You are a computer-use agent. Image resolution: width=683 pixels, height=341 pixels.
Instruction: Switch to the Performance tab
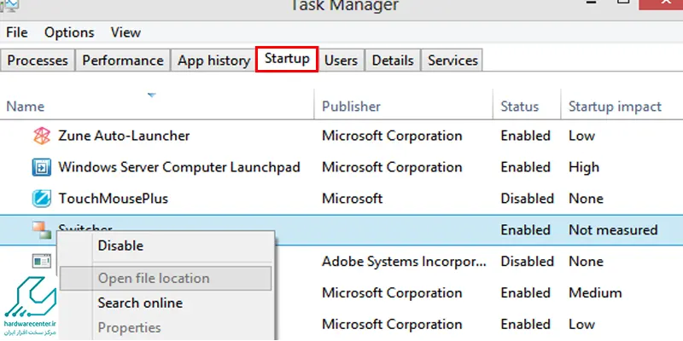tap(123, 60)
